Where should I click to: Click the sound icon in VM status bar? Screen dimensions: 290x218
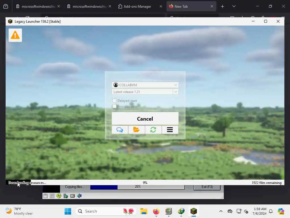pyautogui.click(x=79, y=196)
